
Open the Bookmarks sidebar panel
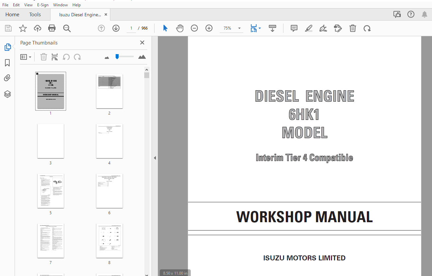(x=7, y=63)
